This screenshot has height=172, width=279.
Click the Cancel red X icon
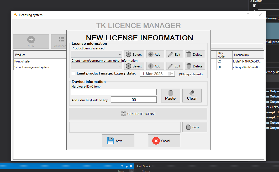coord(156,141)
